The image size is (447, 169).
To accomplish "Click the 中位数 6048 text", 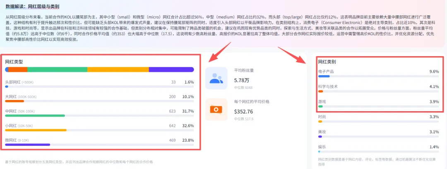I will [243, 88].
